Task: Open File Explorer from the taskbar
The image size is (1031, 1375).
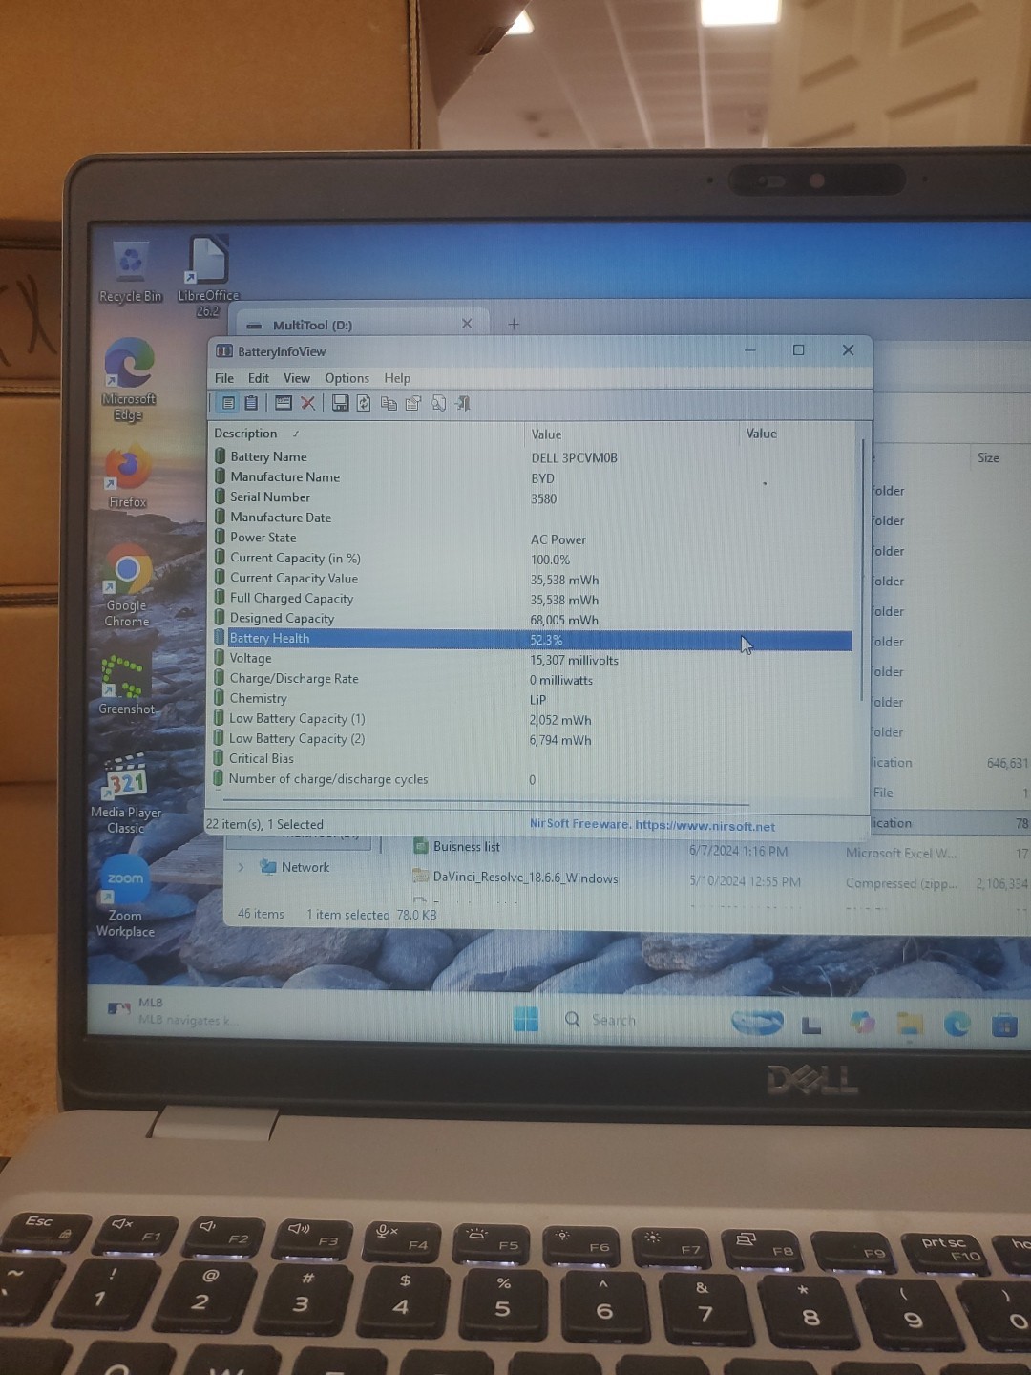Action: [x=910, y=1025]
